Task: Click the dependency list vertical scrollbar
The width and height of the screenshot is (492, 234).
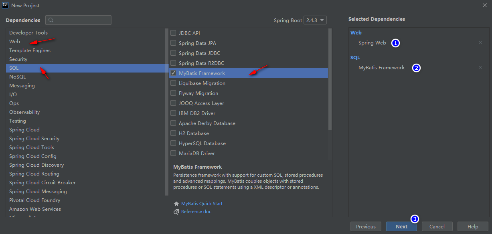Action: coord(330,79)
